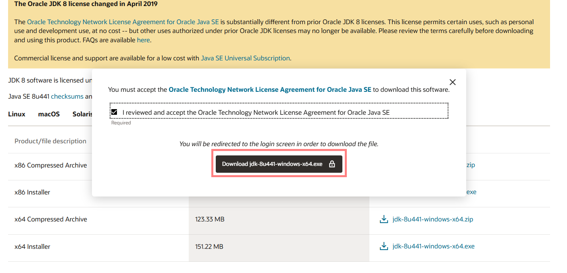Uncheck the license agreement acceptance checkbox
567x273 pixels.
[x=114, y=112]
